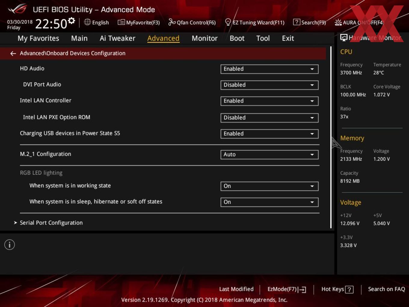The height and width of the screenshot is (307, 409).
Task: Open the DVI Port Audio dropdown
Action: coord(269,85)
